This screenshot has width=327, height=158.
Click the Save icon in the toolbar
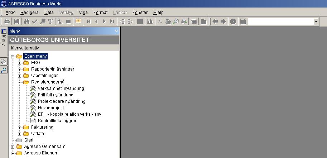[x=17, y=21]
